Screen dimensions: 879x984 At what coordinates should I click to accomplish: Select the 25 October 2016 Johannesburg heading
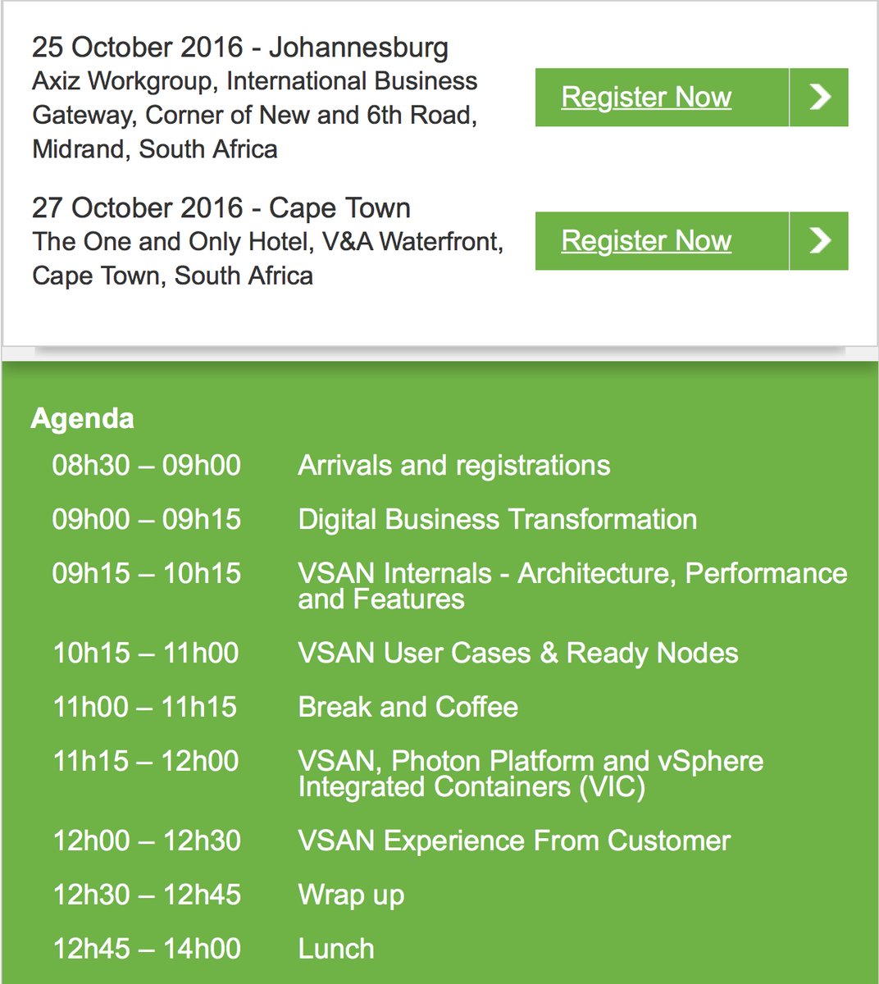point(240,48)
